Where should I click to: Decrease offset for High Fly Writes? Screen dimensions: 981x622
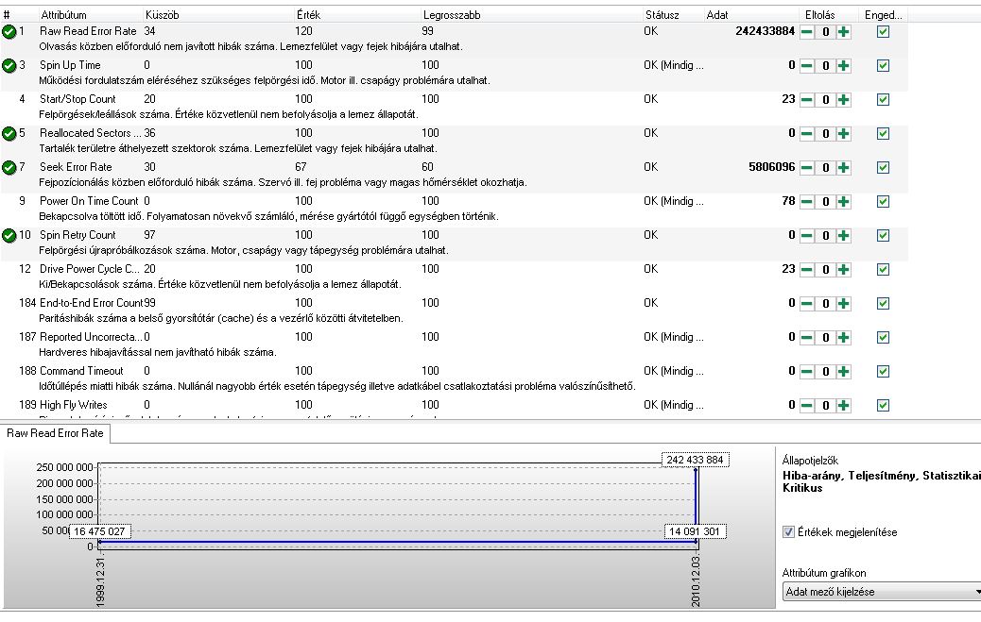807,405
